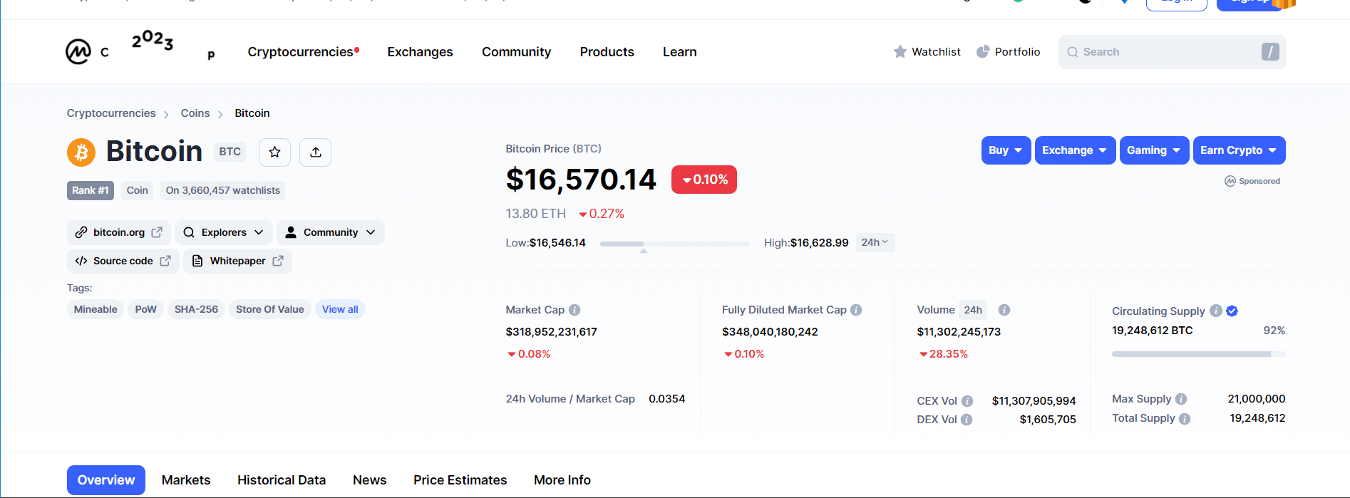Click the Low/High price range bar

(674, 244)
